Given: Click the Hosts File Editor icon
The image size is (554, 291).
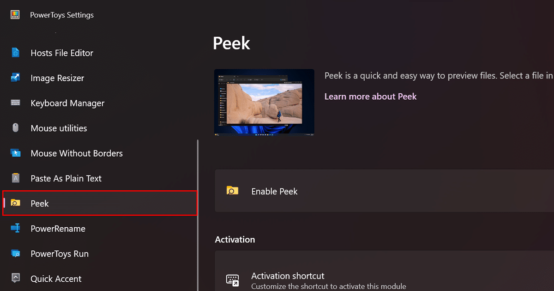Looking at the screenshot, I should coord(16,53).
